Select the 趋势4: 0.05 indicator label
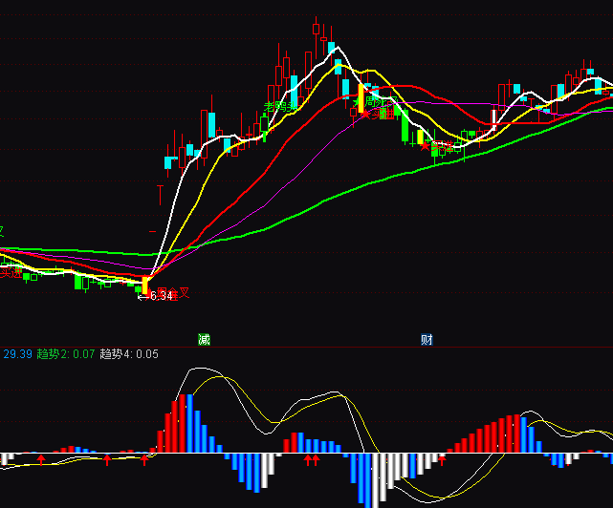 [129, 354]
